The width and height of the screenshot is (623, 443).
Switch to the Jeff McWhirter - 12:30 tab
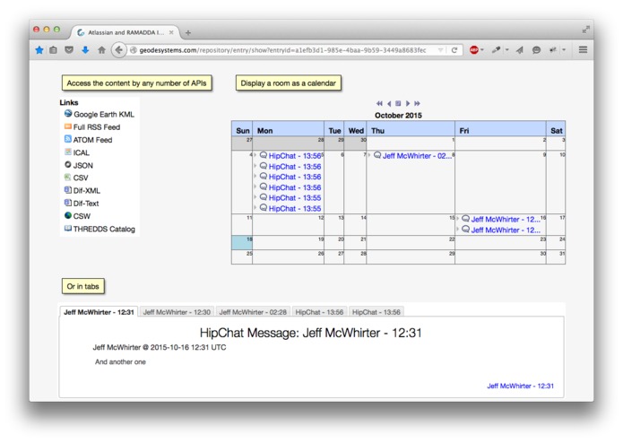pos(177,312)
